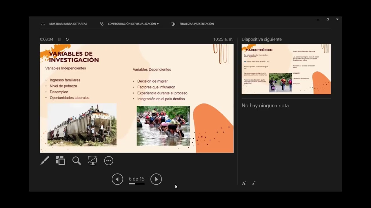Click the end presentation monitor icon
Viewport: 371px width, 208px height.
click(x=173, y=24)
